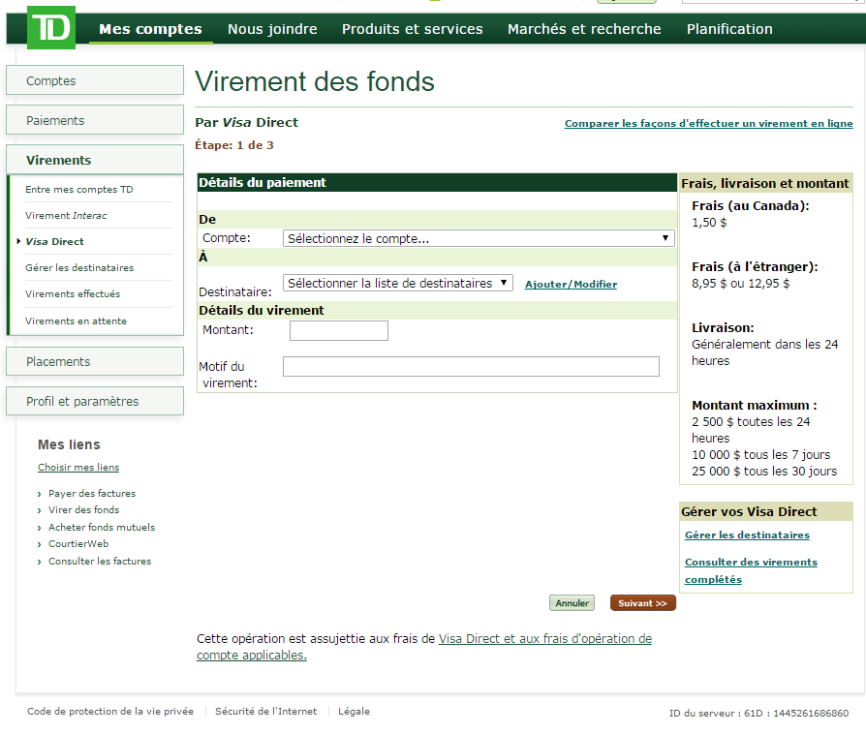Collapse the Virements sidebar section

pyautogui.click(x=95, y=160)
